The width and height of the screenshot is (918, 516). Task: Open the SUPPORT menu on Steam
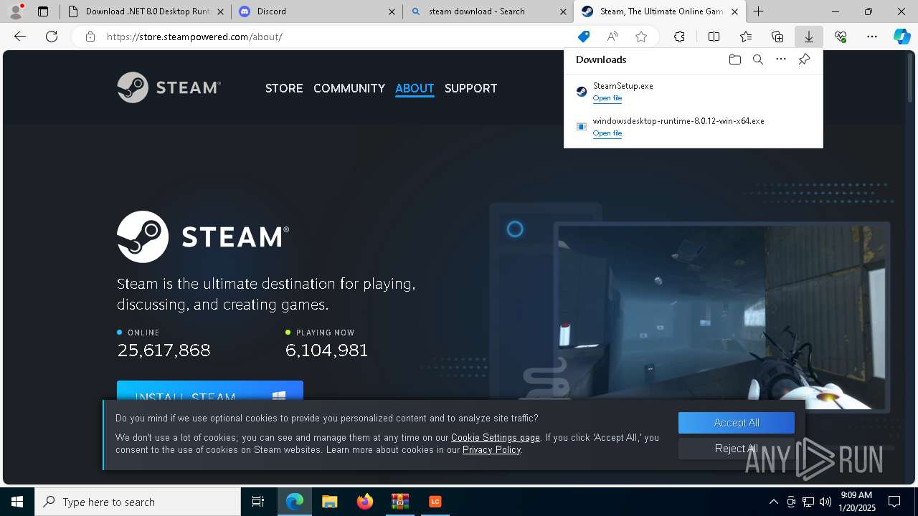pyautogui.click(x=470, y=88)
